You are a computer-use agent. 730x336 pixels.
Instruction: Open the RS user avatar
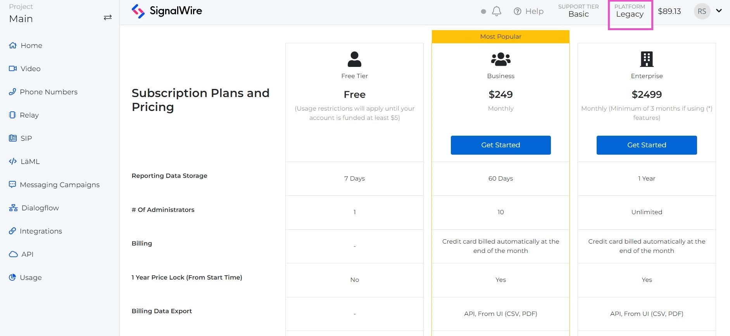point(702,11)
